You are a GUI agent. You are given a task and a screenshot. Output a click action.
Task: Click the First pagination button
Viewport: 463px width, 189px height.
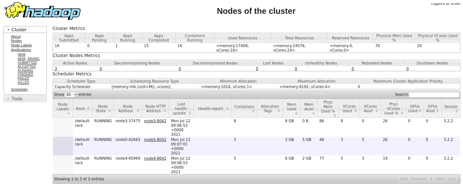[x=404, y=179]
